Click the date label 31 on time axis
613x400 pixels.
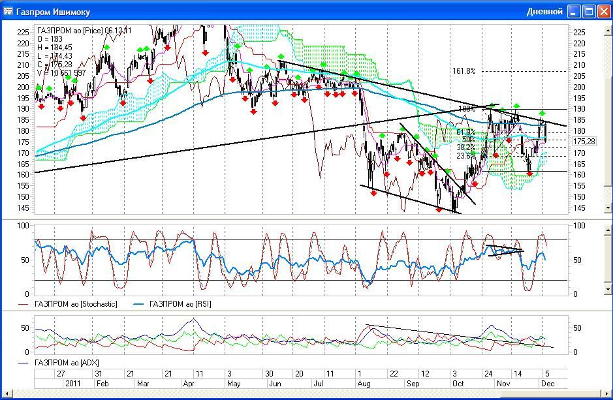[99, 374]
